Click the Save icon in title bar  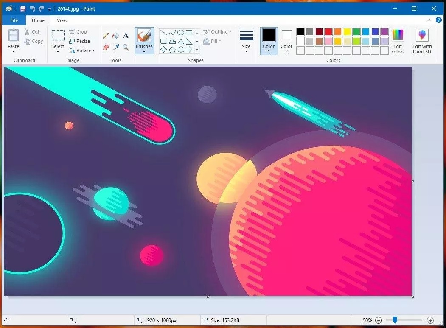(23, 9)
